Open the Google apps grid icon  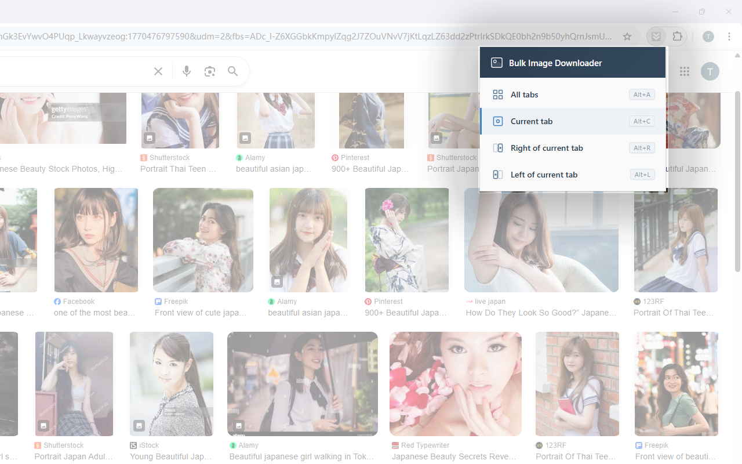685,71
